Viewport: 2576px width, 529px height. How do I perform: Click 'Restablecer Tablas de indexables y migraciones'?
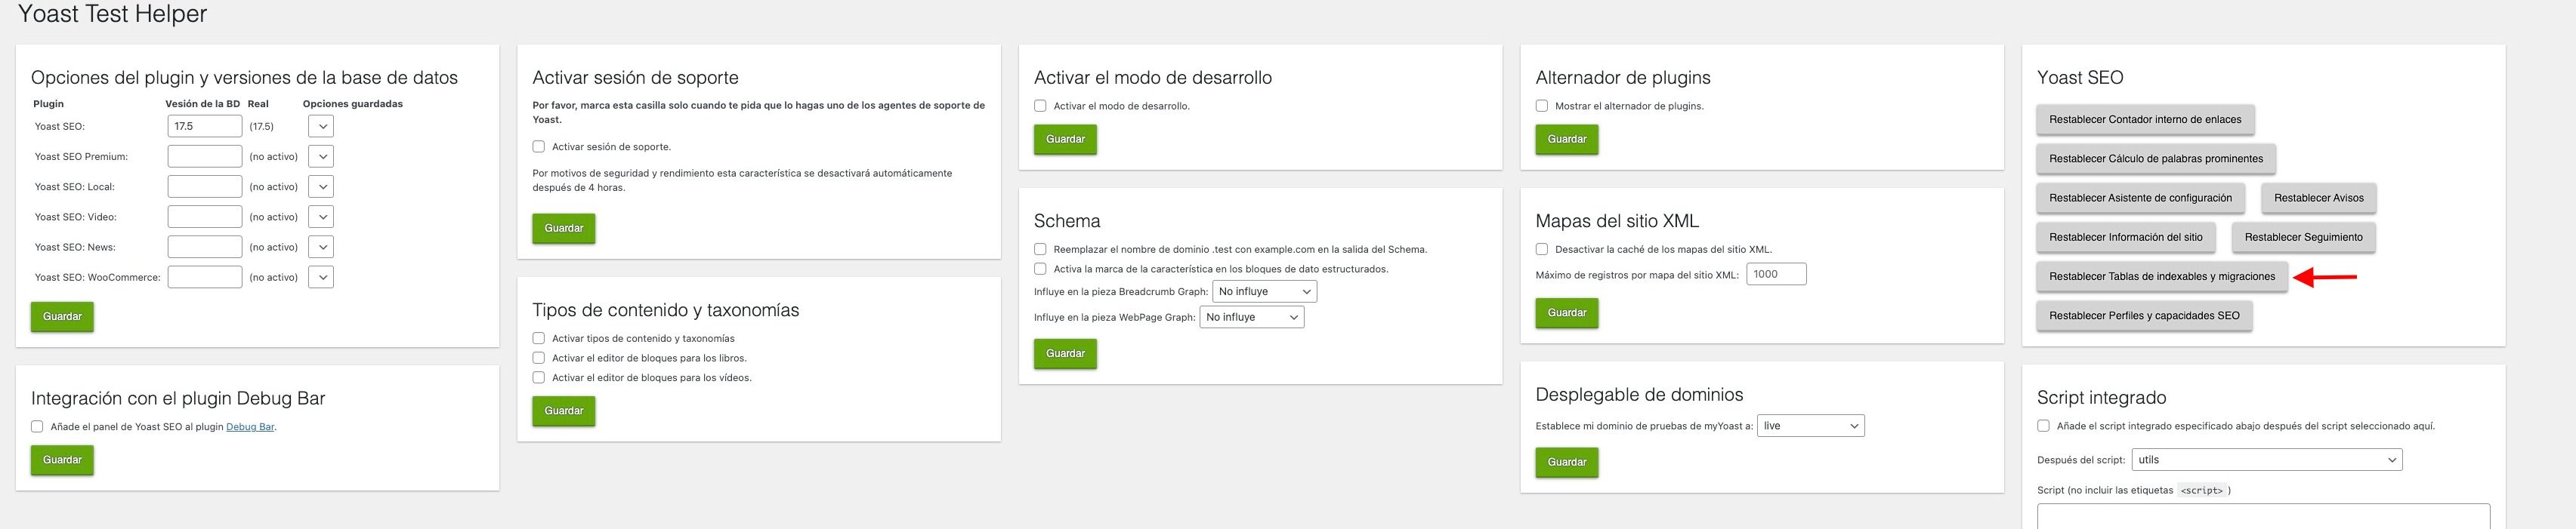point(2162,276)
